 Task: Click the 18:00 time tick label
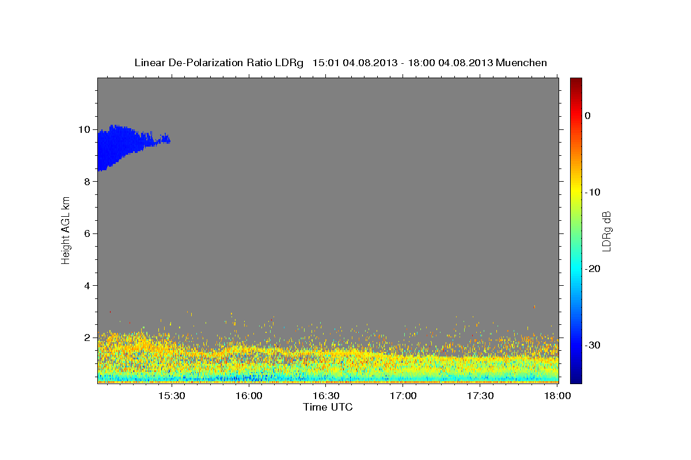557,396
